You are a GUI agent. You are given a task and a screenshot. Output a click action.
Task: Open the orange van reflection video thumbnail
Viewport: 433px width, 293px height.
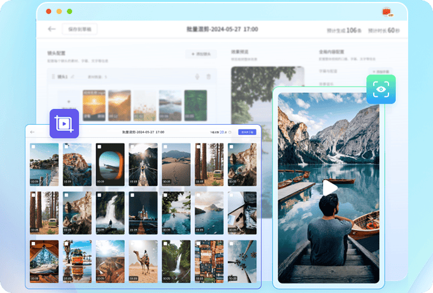point(77,261)
